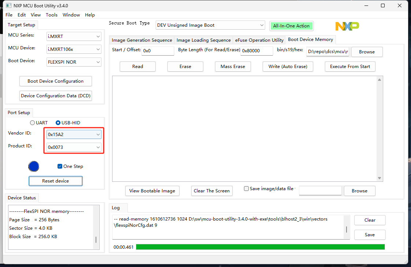Open the Help menu
Screen dimensions: 411x267
click(x=90, y=15)
